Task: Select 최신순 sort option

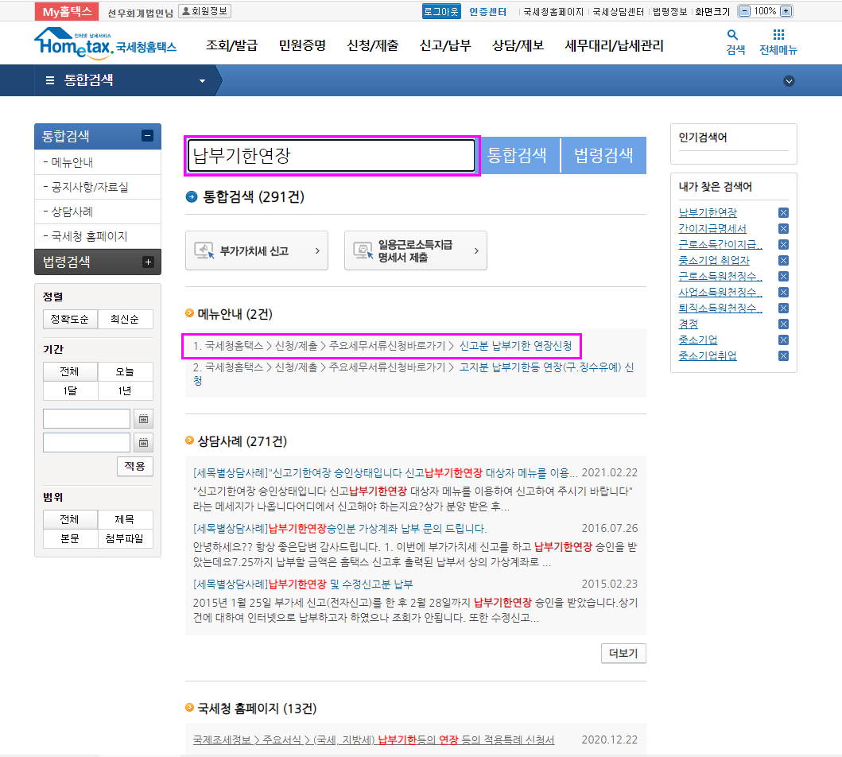Action: (126, 320)
